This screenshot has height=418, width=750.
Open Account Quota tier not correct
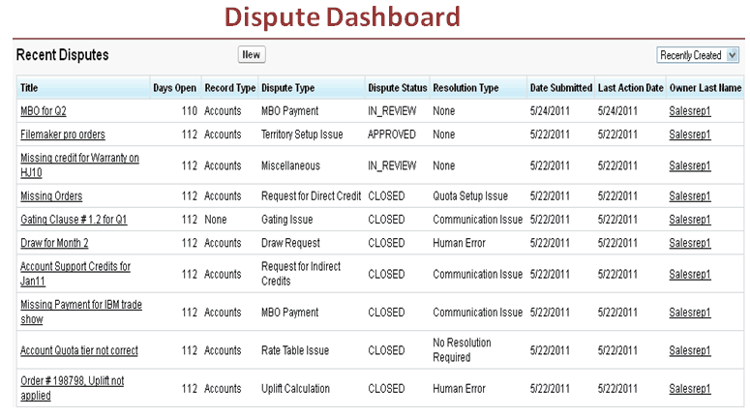coord(79,350)
